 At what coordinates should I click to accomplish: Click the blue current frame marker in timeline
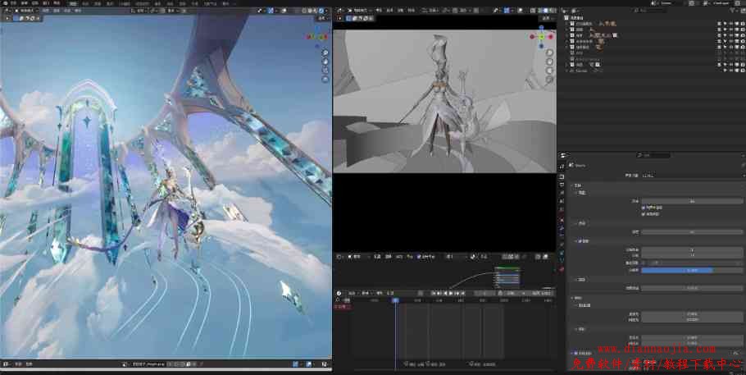tap(395, 300)
